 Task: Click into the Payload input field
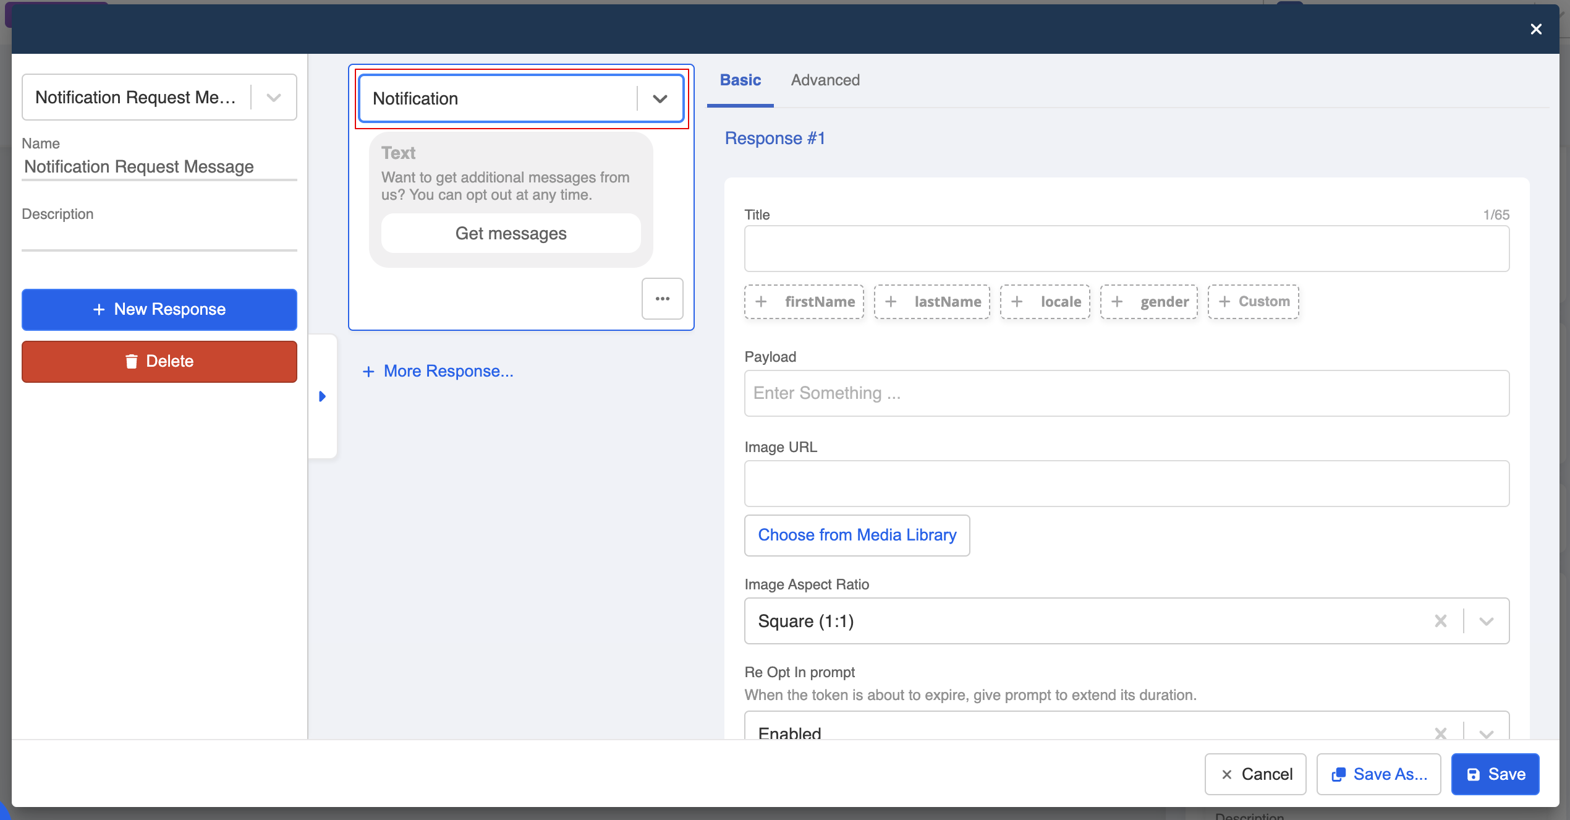point(1126,393)
